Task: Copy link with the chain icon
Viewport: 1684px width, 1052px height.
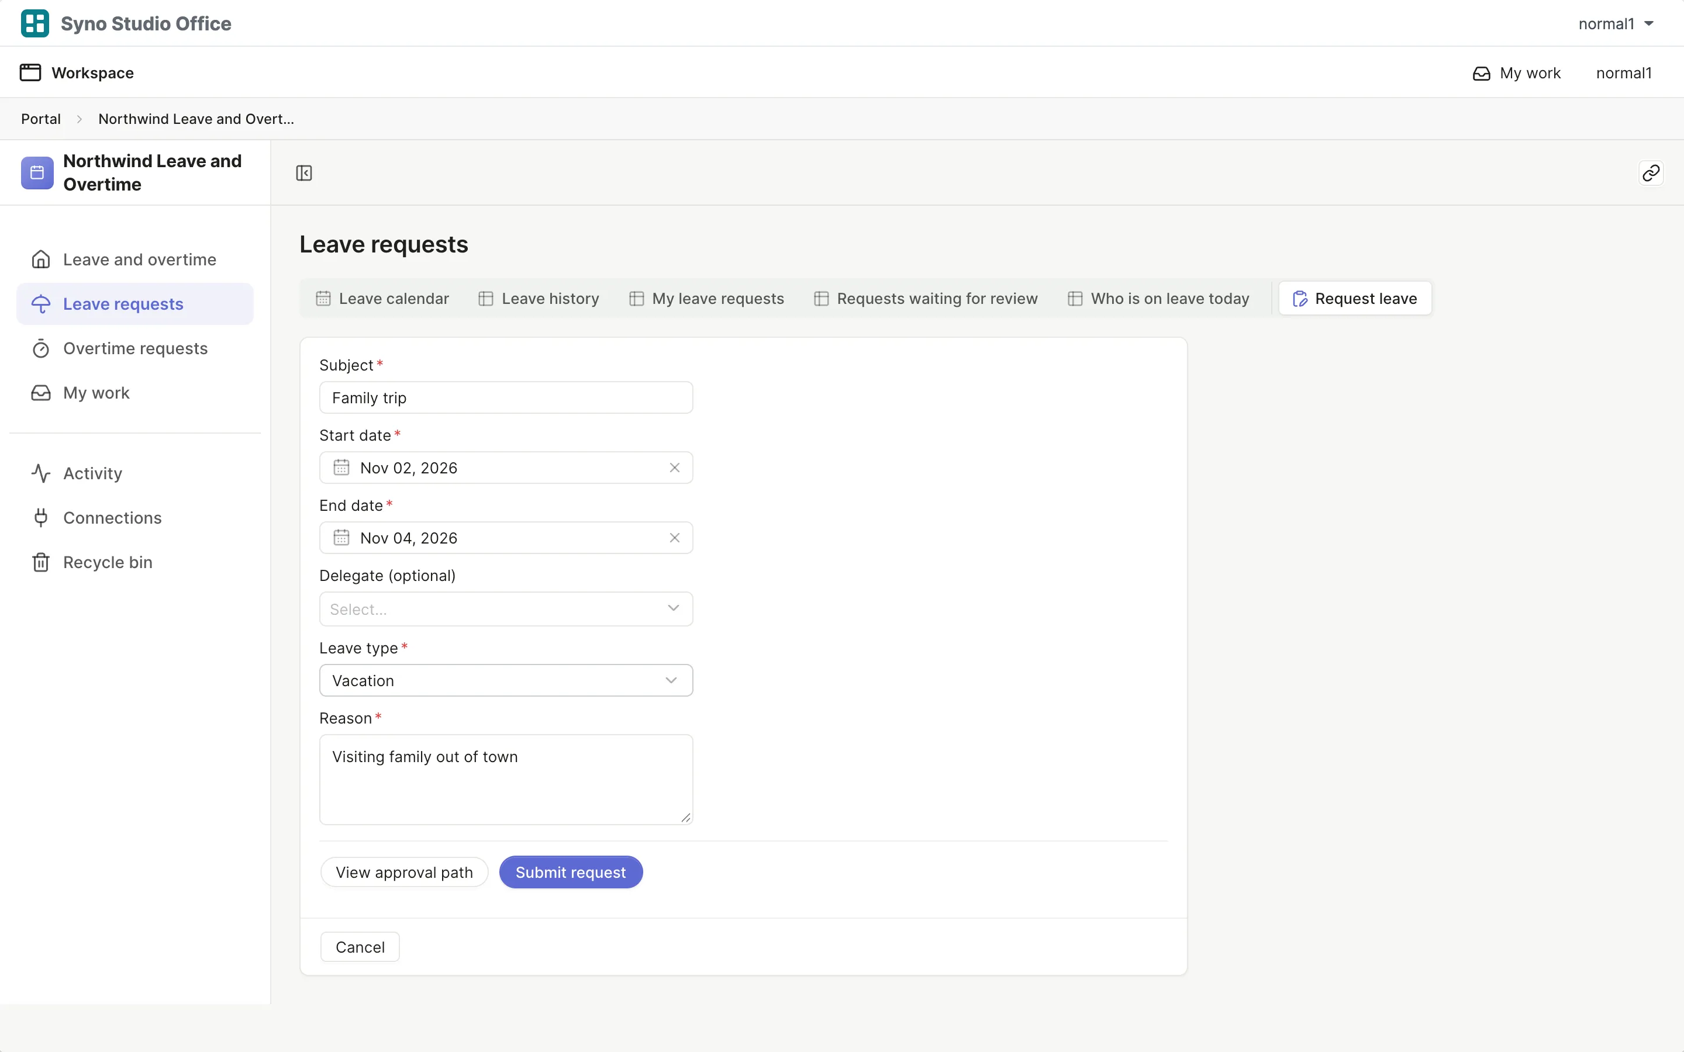Action: 1651,172
